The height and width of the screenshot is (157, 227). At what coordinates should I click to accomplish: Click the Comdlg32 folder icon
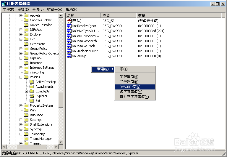[32, 91]
